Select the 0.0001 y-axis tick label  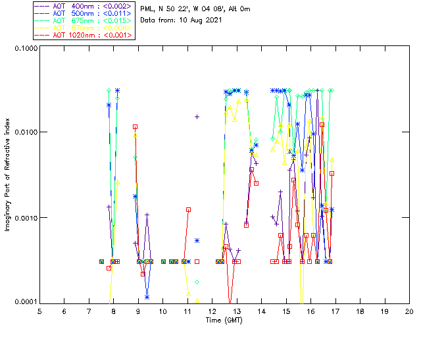click(25, 302)
